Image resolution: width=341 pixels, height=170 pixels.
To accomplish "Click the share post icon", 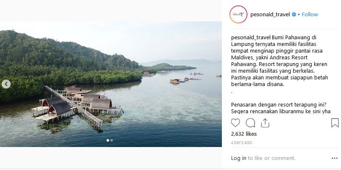I will [x=265, y=123].
